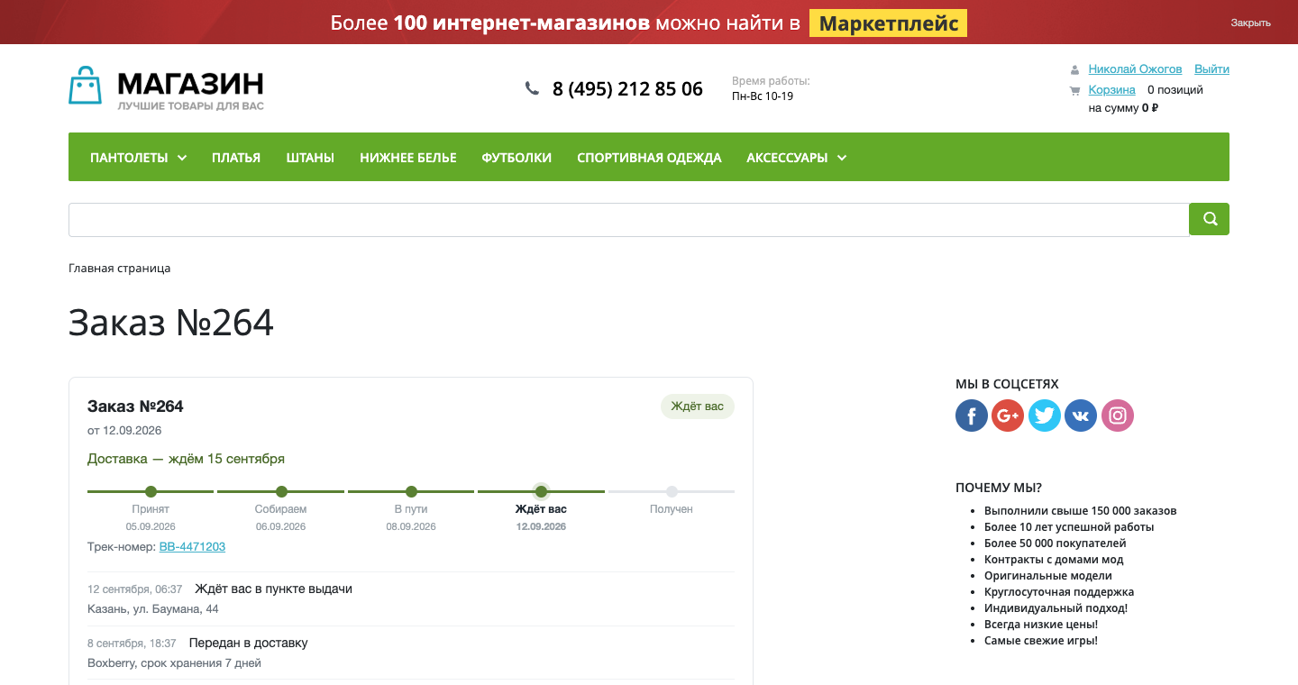
Task: Click the В пути progress step marker
Action: point(411,491)
